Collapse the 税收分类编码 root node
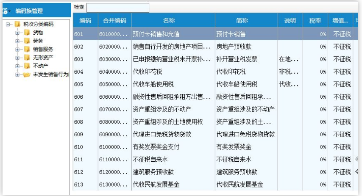The image size is (362, 196). click(x=8, y=24)
